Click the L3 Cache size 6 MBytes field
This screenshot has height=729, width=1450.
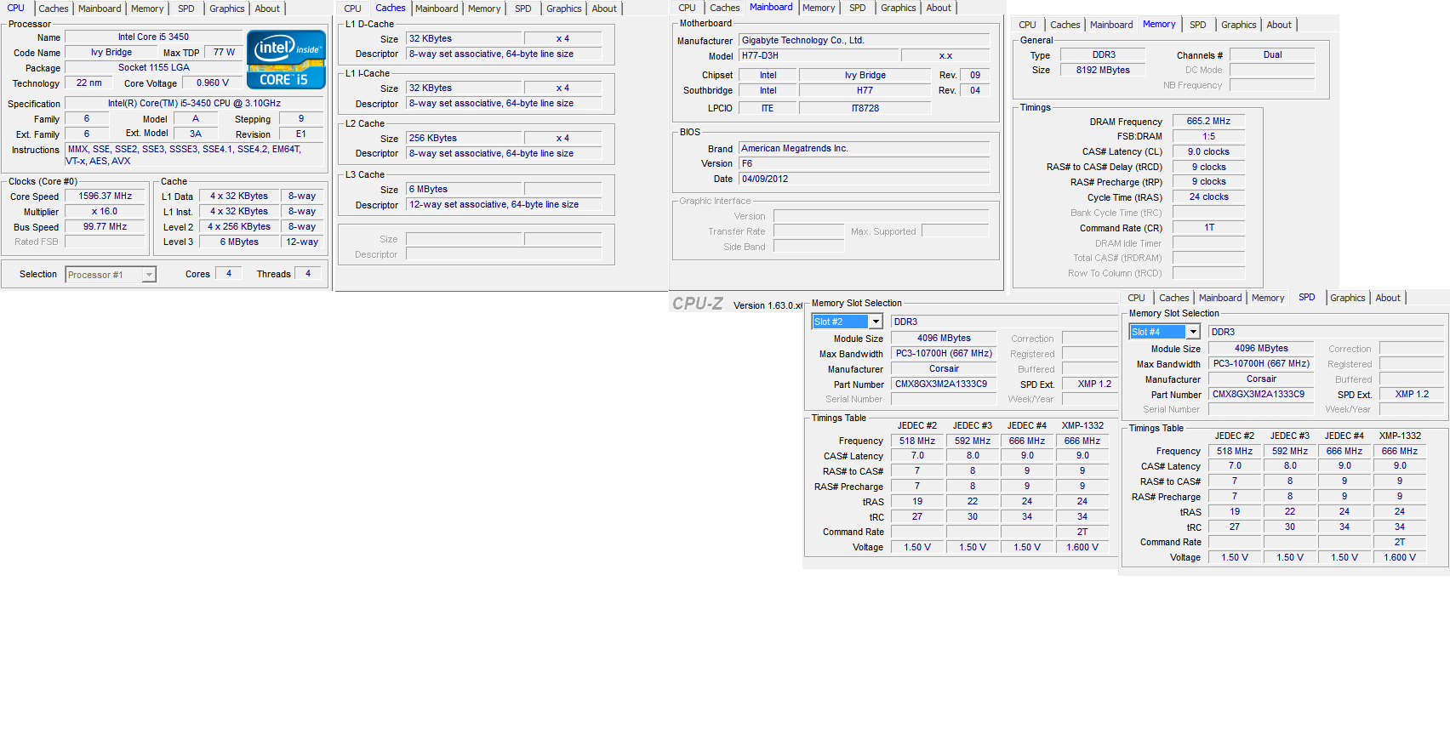click(x=463, y=189)
